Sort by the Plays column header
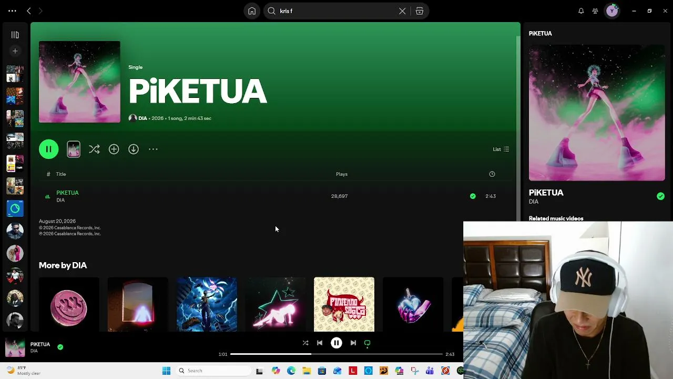This screenshot has height=379, width=673. pyautogui.click(x=342, y=174)
